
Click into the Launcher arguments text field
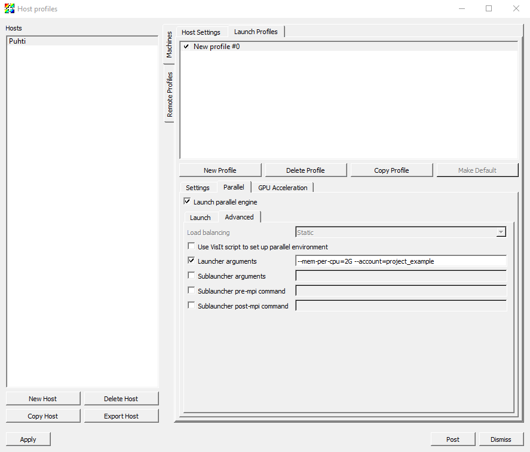[401, 261]
